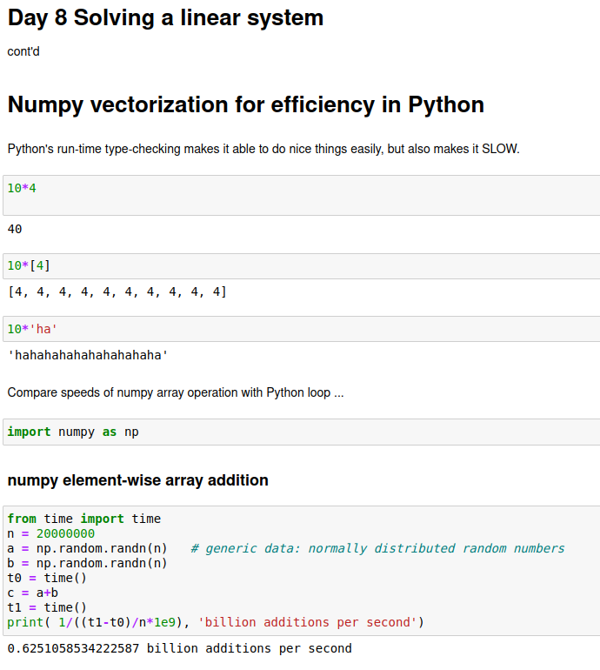Click the "# generic data" code comment
The width and height of the screenshot is (600, 670).
pos(377,548)
